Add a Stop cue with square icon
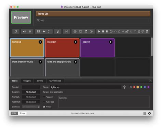Viewport: 162px width, 129px height. [x=103, y=31]
